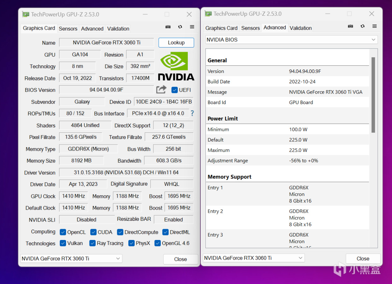Open hamburger menu in right GPU-Z window
Viewport: 392px width, 284px height.
click(x=375, y=26)
